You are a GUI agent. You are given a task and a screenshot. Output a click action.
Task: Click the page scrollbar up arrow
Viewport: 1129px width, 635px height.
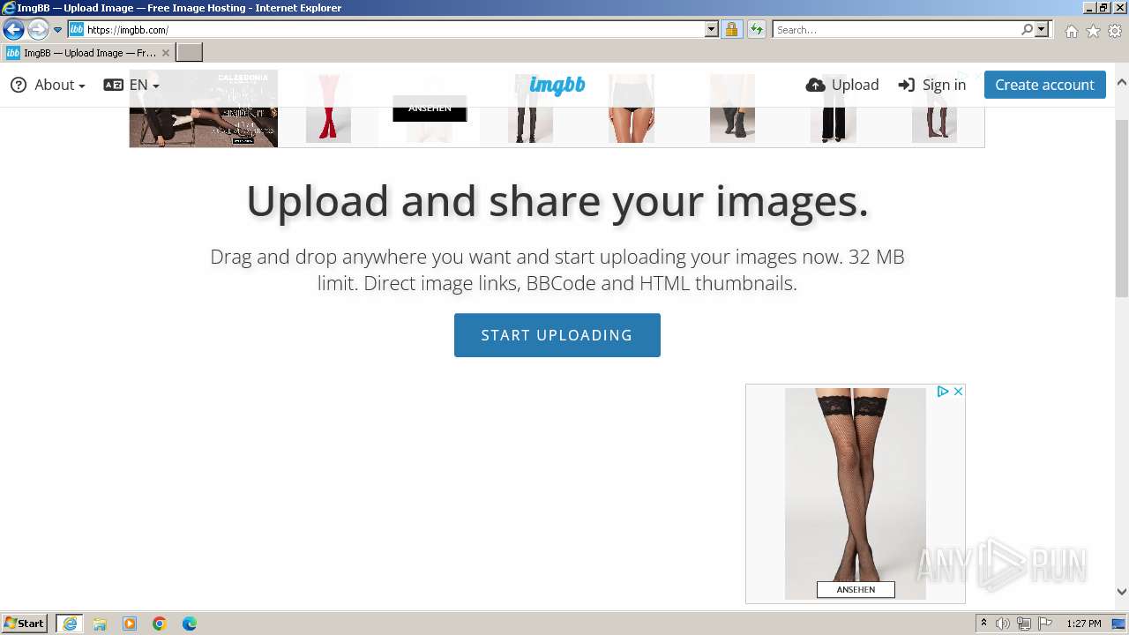click(x=1122, y=82)
